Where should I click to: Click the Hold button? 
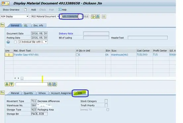(x=33, y=10)
